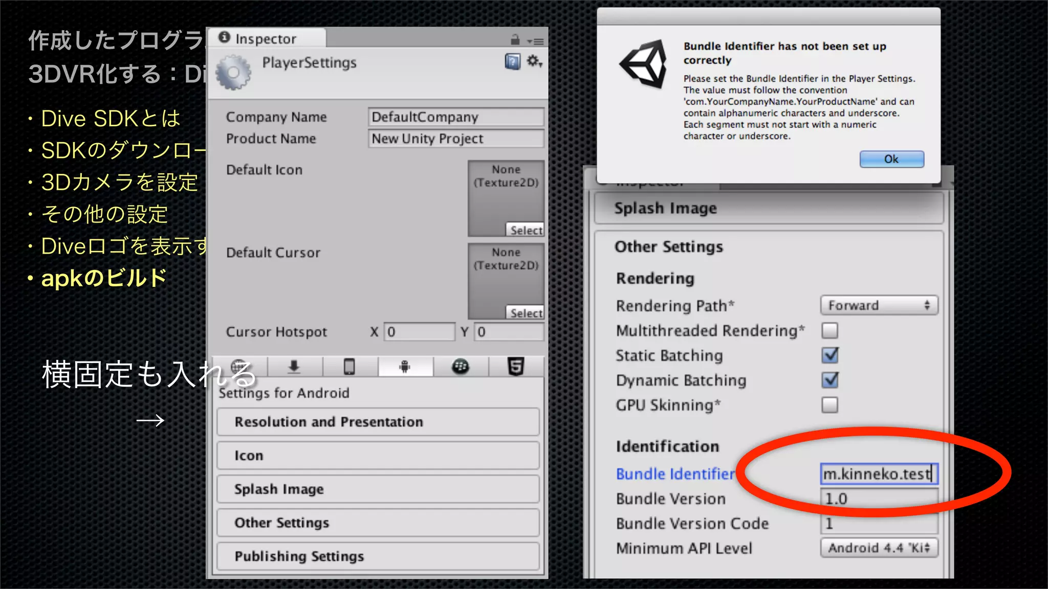This screenshot has height=589, width=1048.
Task: Select the Android robot platform icon
Action: 405,367
